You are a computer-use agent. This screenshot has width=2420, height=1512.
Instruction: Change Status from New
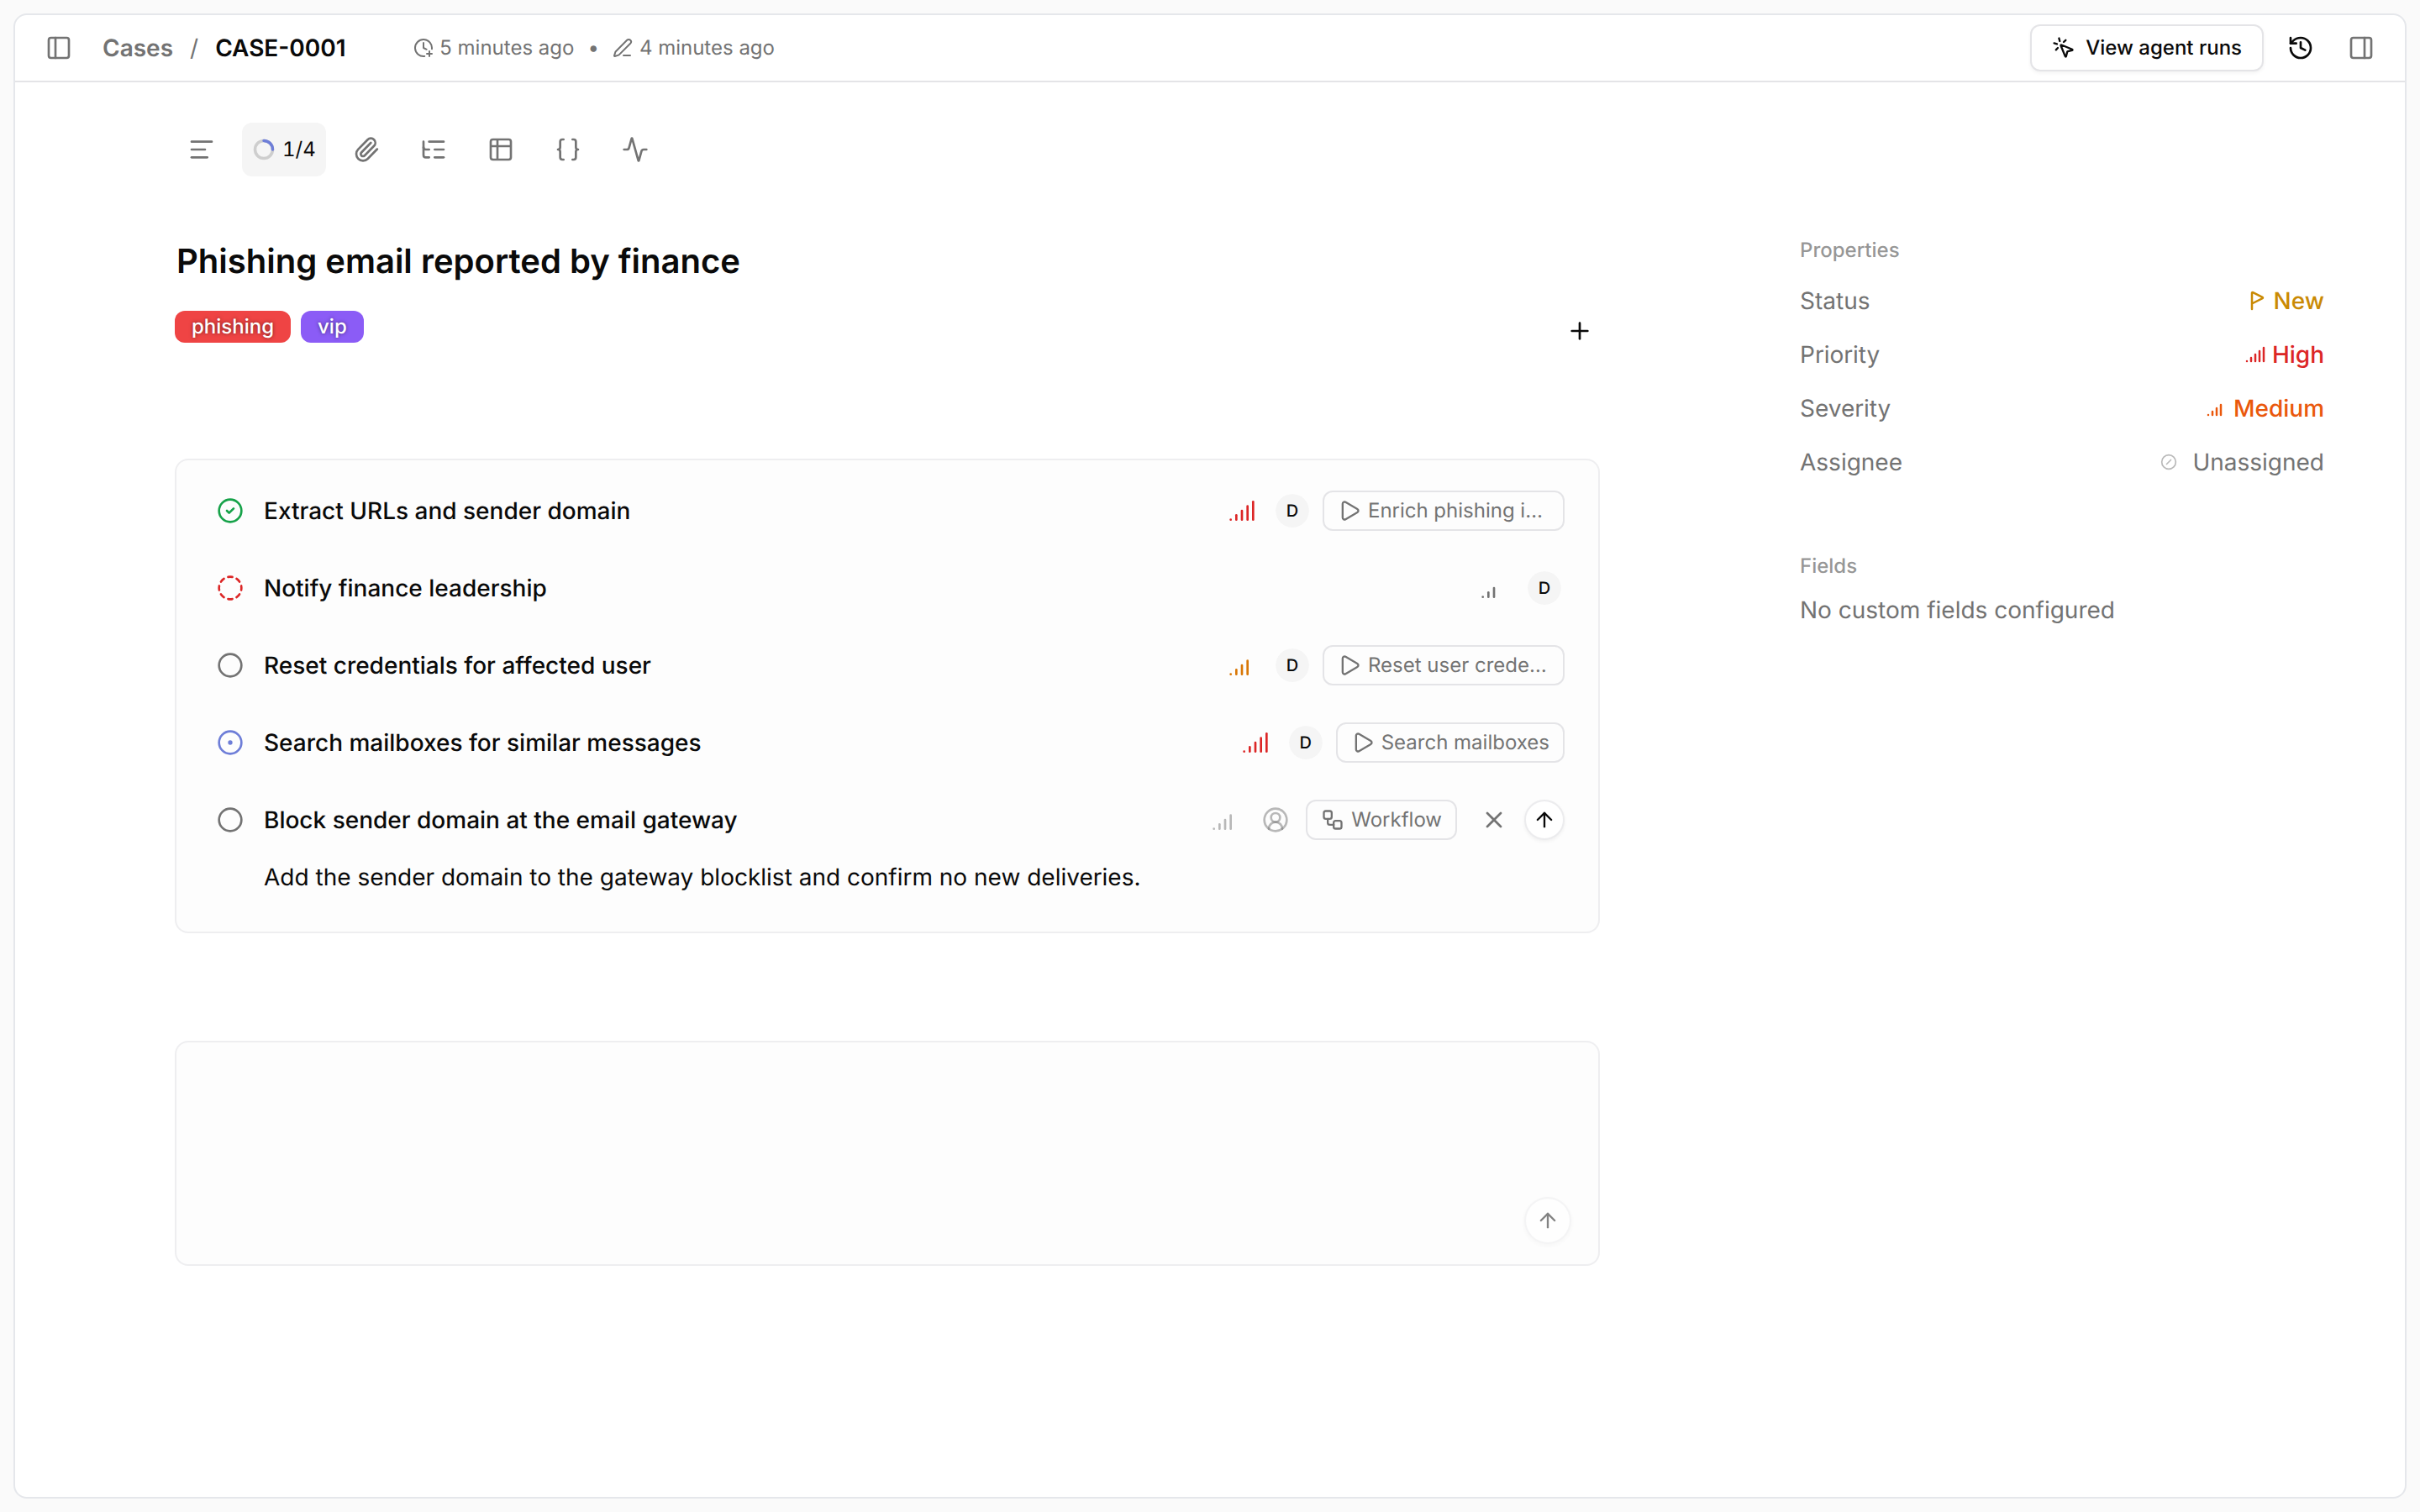2285,301
